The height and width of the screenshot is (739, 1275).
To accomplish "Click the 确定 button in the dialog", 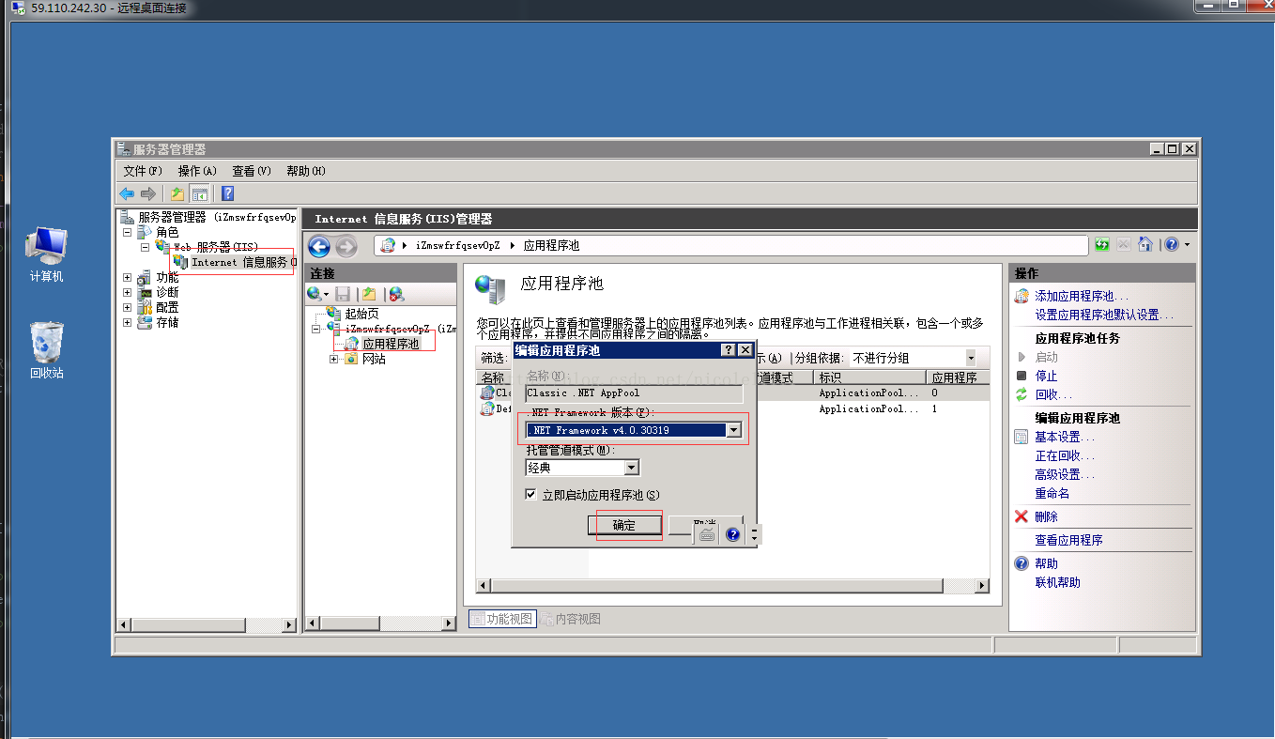I will (x=624, y=525).
